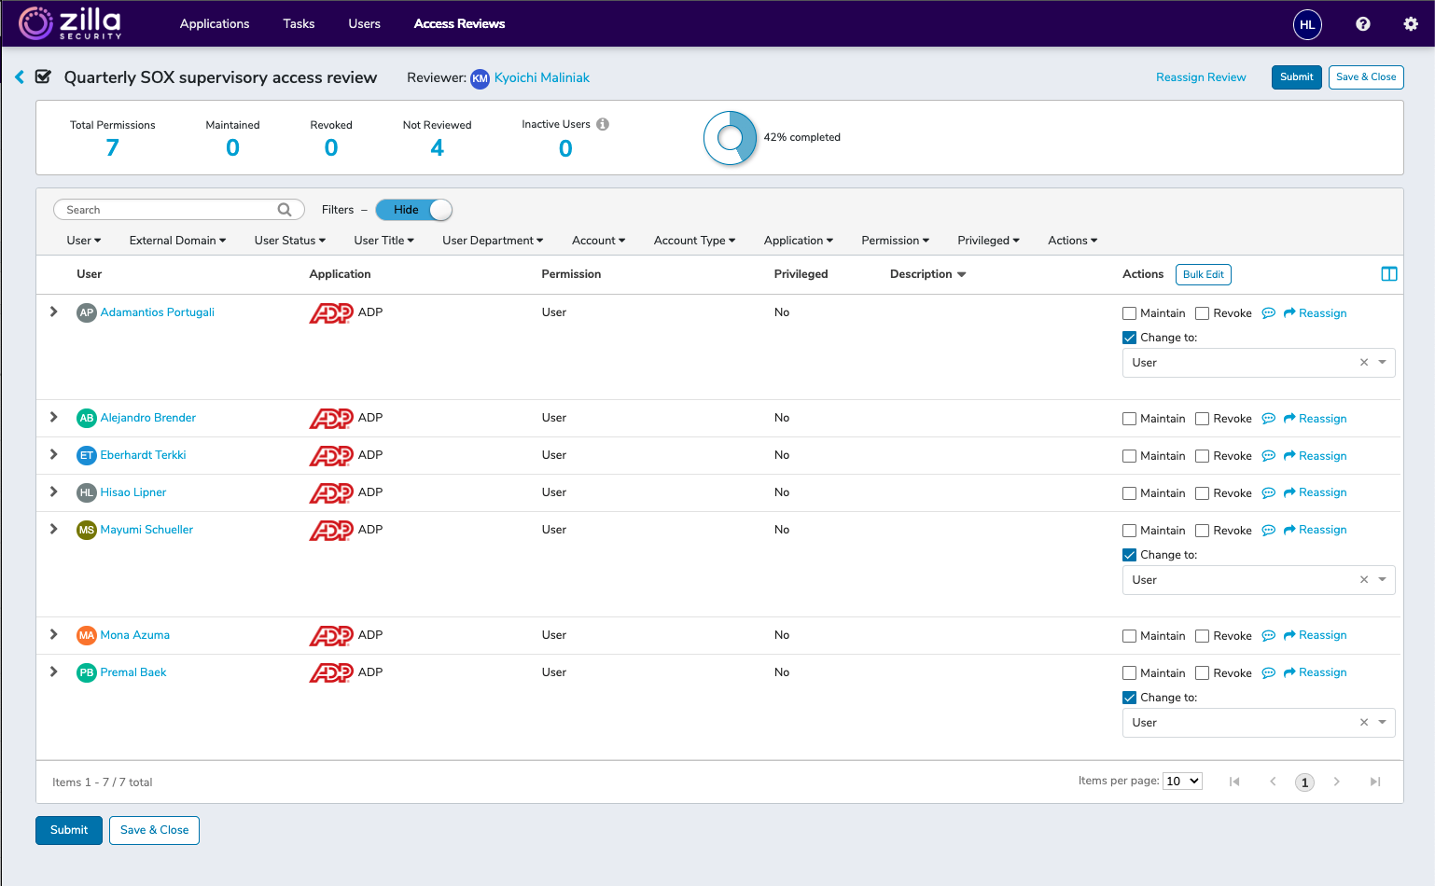Open the items per page dropdown
This screenshot has height=886, width=1435.
(1181, 781)
